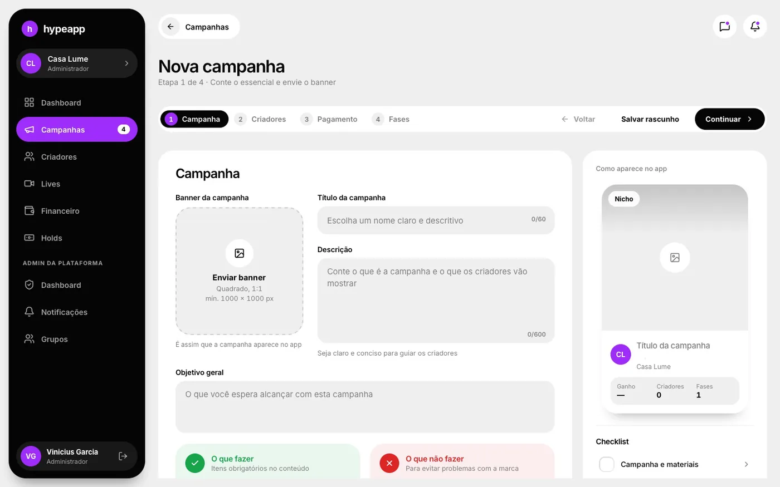This screenshot has width=780, height=487.
Task: Click the Título da campanha input field
Action: click(x=436, y=220)
